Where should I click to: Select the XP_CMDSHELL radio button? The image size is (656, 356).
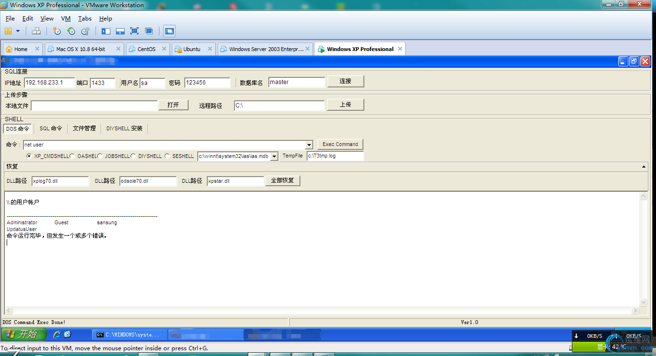[x=29, y=156]
